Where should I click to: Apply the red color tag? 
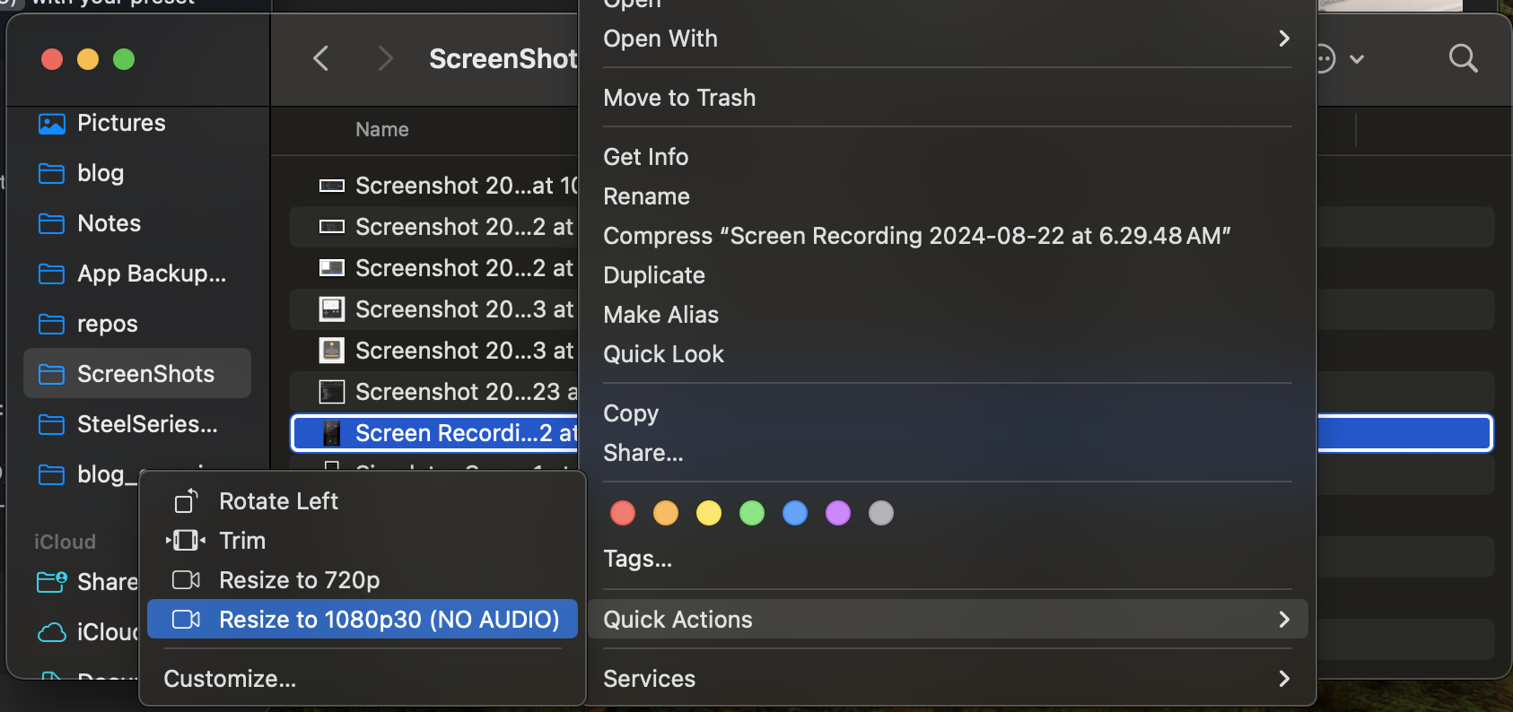click(623, 513)
